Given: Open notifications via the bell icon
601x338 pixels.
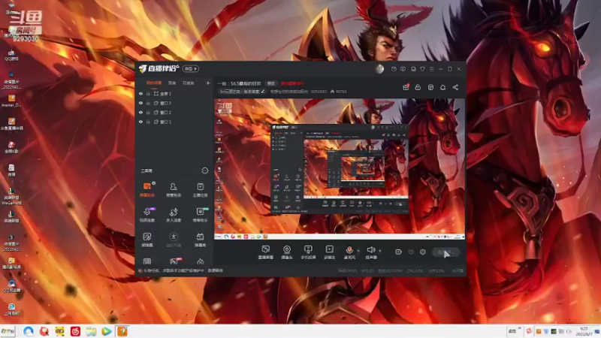Looking at the screenshot, I should point(442,87).
